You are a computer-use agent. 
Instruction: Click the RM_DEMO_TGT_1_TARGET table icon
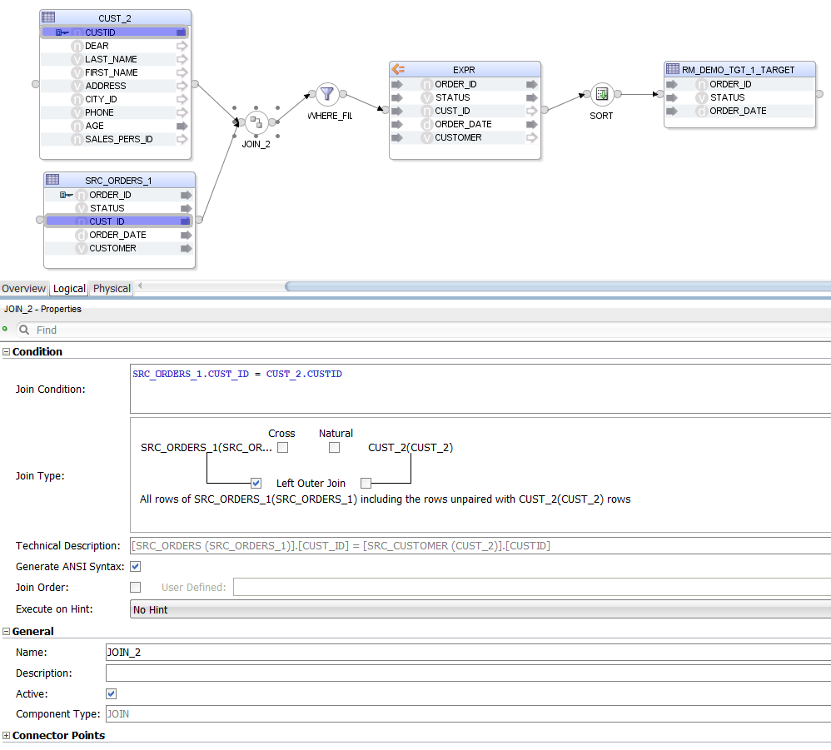click(673, 68)
